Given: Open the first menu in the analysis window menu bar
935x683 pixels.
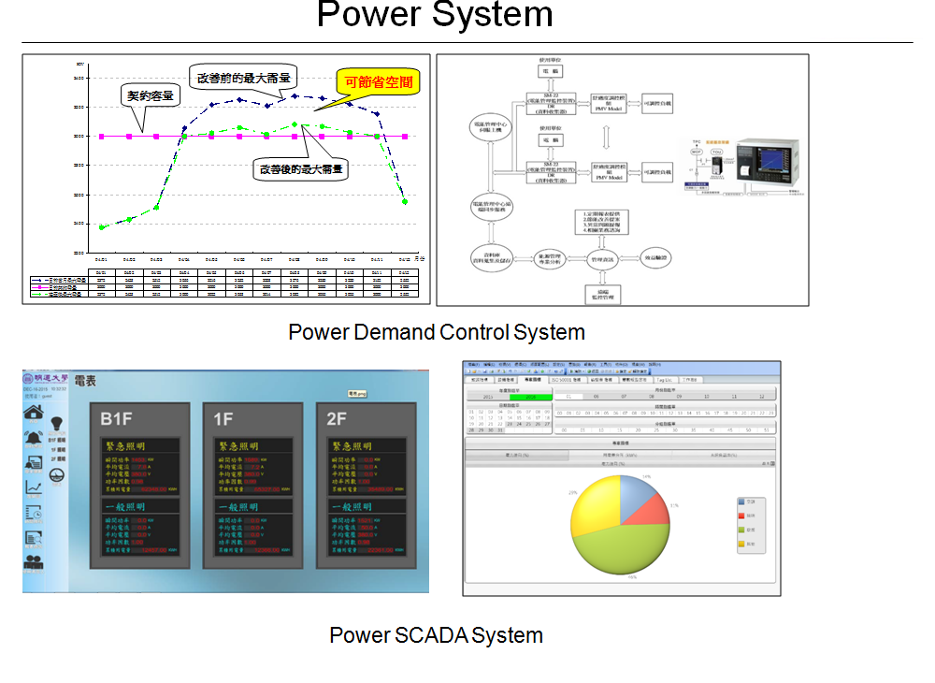Looking at the screenshot, I should point(473,365).
